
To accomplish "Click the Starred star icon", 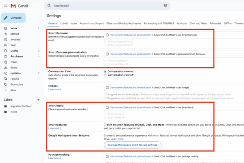I will pos(6,34).
